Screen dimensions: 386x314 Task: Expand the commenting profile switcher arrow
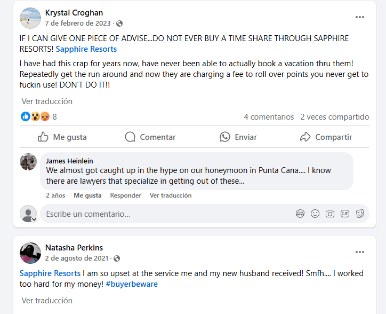[34, 219]
